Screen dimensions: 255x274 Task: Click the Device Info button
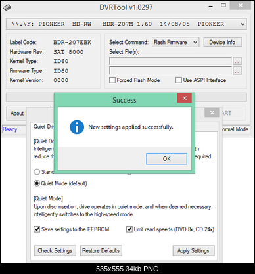click(x=222, y=42)
